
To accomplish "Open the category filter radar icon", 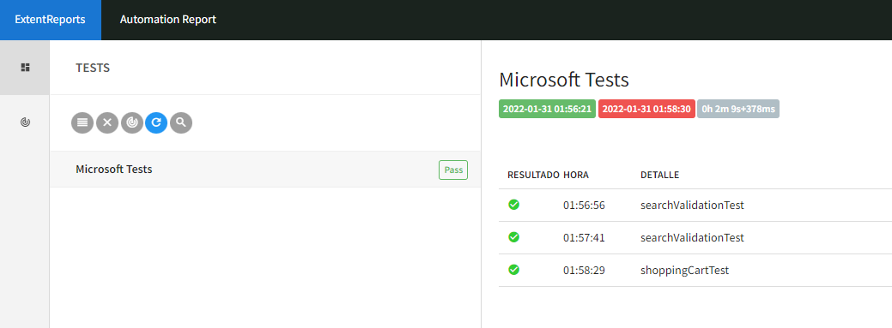I will click(x=132, y=122).
